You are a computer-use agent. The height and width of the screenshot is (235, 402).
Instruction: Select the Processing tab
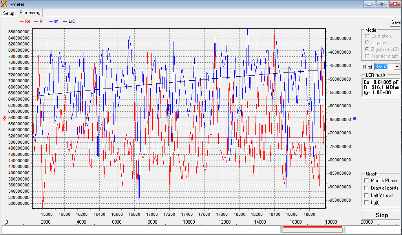(x=30, y=13)
